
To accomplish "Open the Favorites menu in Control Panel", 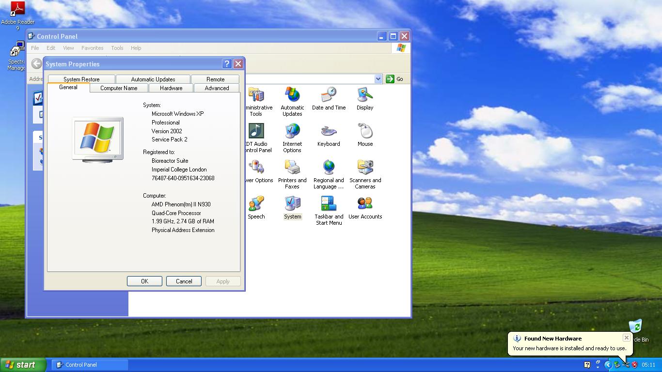I will click(92, 48).
